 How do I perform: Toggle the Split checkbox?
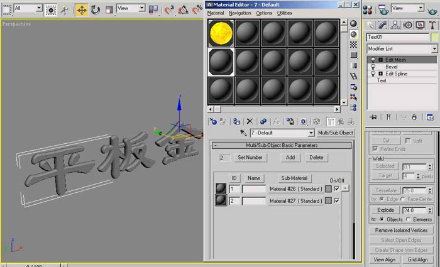tap(408, 141)
